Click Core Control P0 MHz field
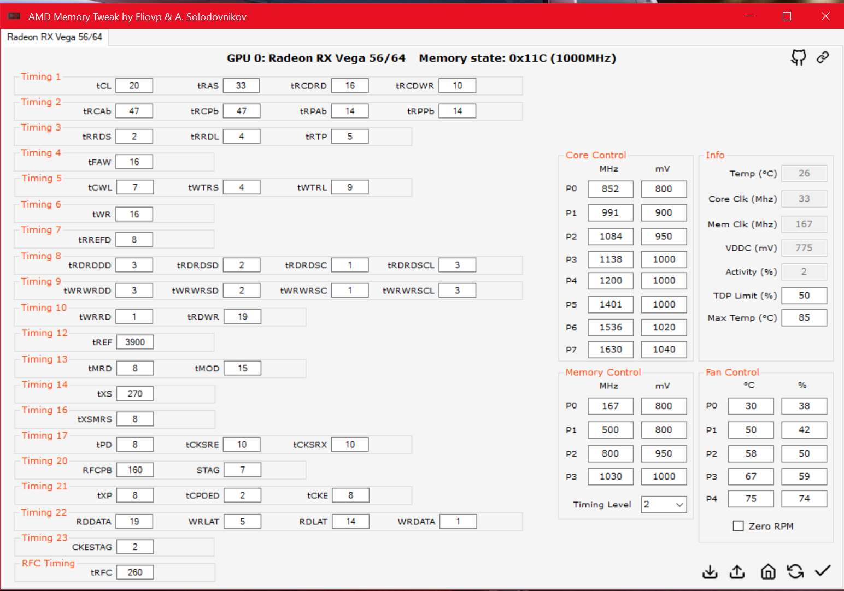Screen dimensions: 844x591 coord(611,189)
